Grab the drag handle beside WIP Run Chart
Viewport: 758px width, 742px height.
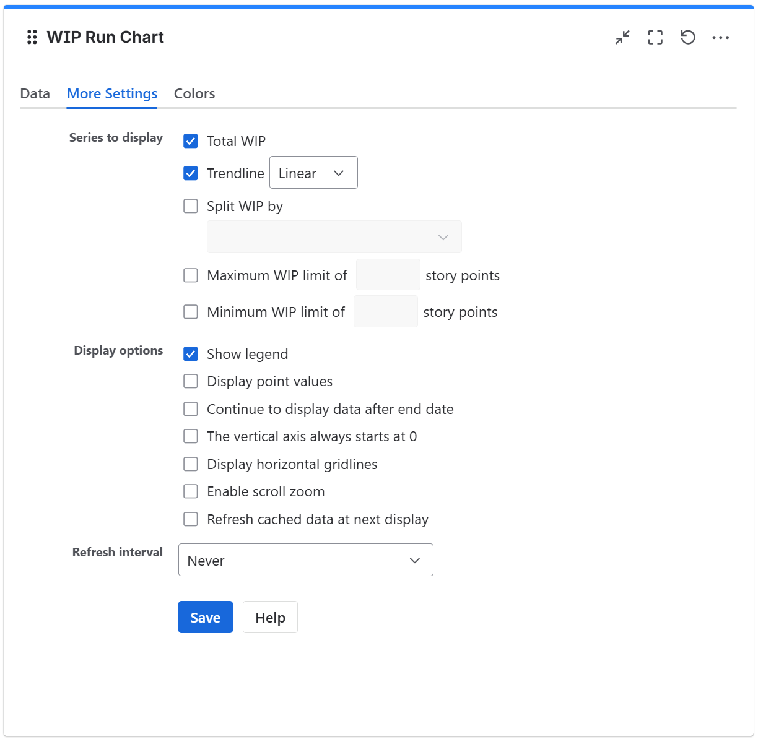pyautogui.click(x=32, y=37)
